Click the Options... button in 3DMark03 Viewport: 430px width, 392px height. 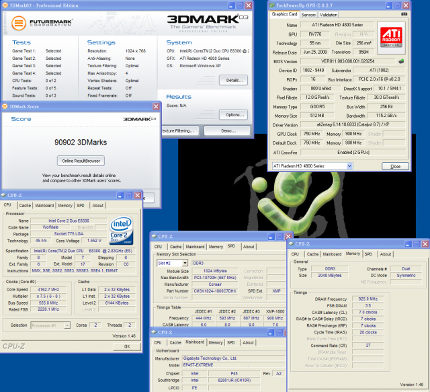[234, 115]
